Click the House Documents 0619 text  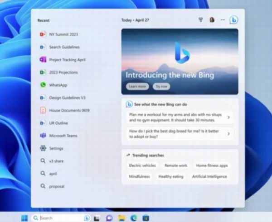(69, 110)
